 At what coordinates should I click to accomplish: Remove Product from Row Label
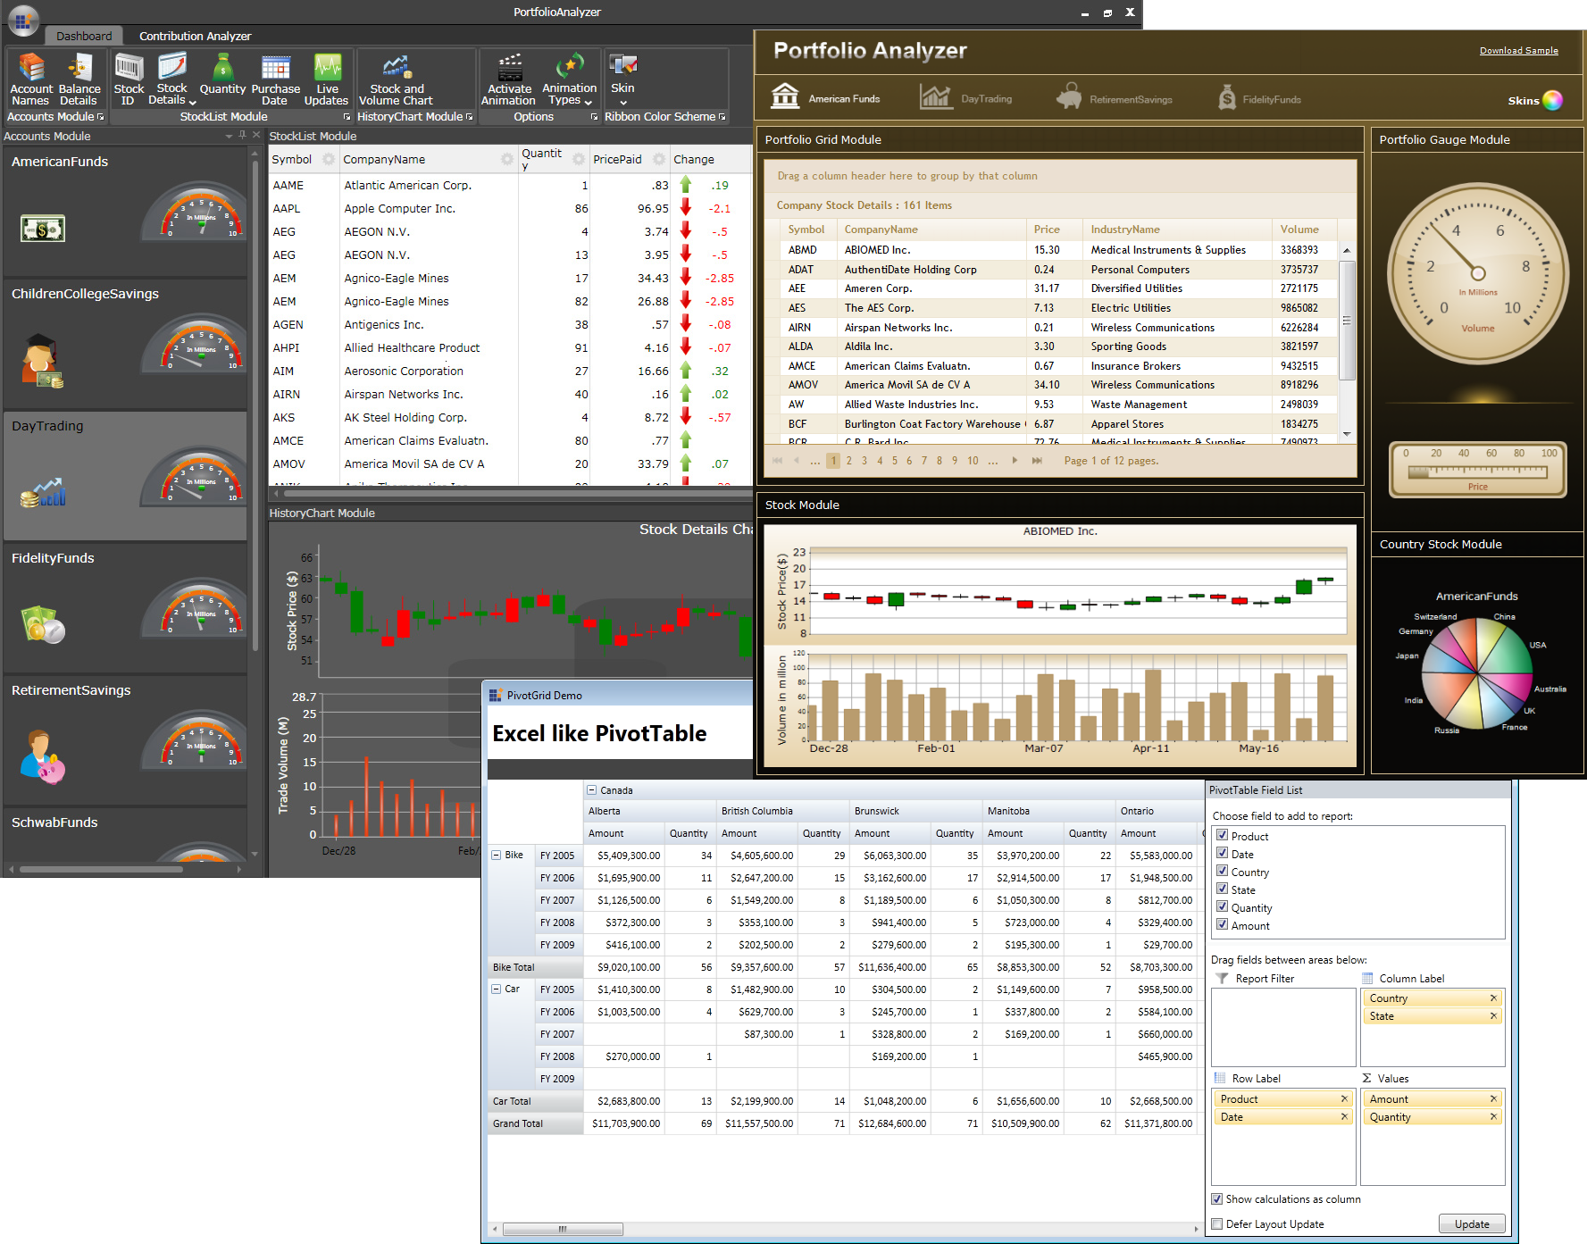coord(1344,1099)
